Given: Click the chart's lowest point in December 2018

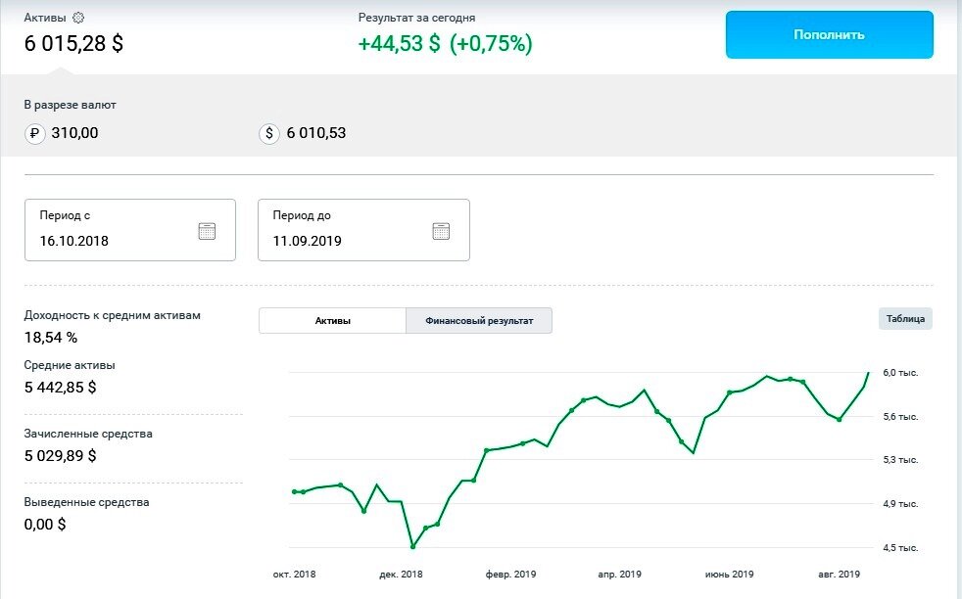Looking at the screenshot, I should (412, 546).
